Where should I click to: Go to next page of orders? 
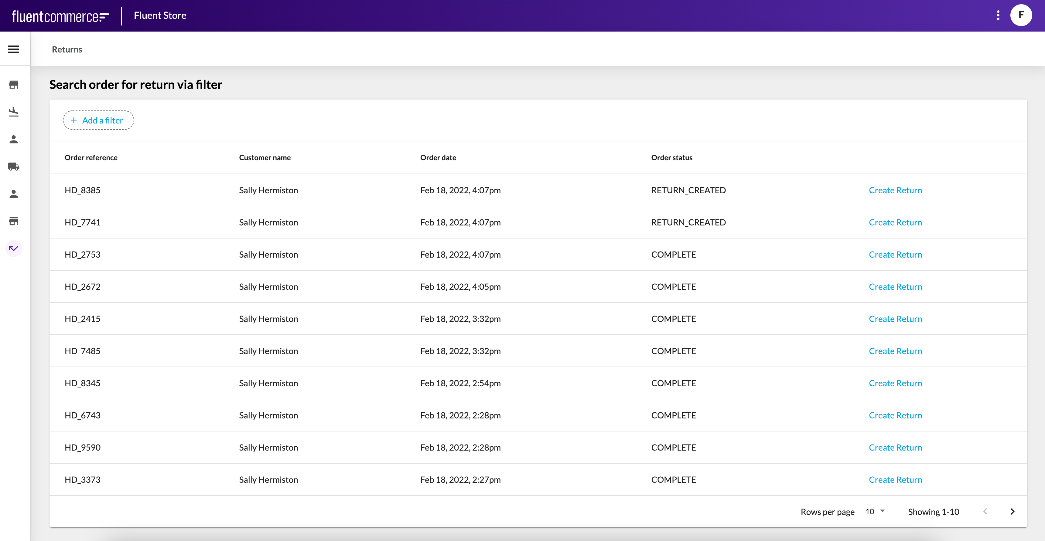[x=1012, y=512]
